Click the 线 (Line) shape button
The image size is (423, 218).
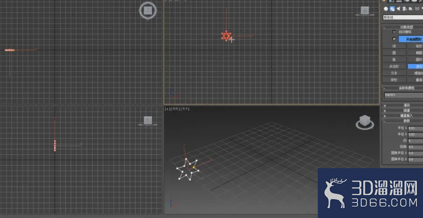click(394, 46)
